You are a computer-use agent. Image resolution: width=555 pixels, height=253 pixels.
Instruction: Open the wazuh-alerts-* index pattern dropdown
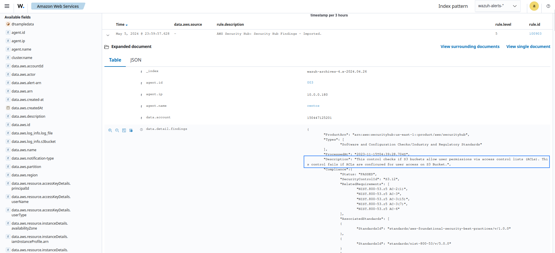497,6
